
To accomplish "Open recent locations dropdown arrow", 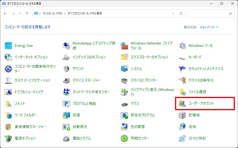I will pos(20,13).
